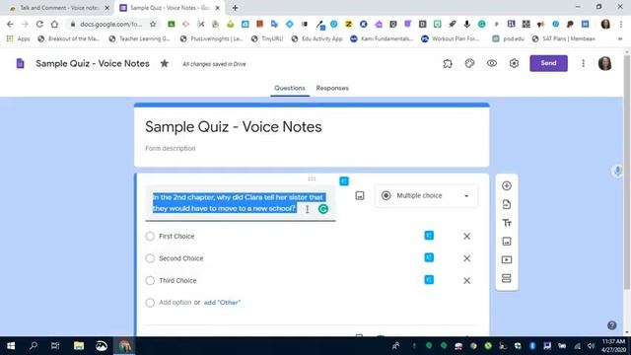The height and width of the screenshot is (355, 631).
Task: Select the Second Choice radio button
Action: click(150, 258)
